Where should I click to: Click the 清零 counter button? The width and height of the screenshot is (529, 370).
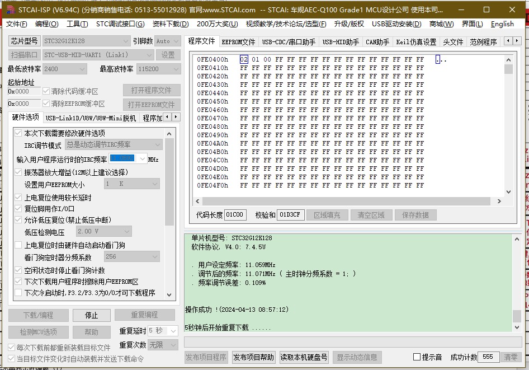coord(511,357)
